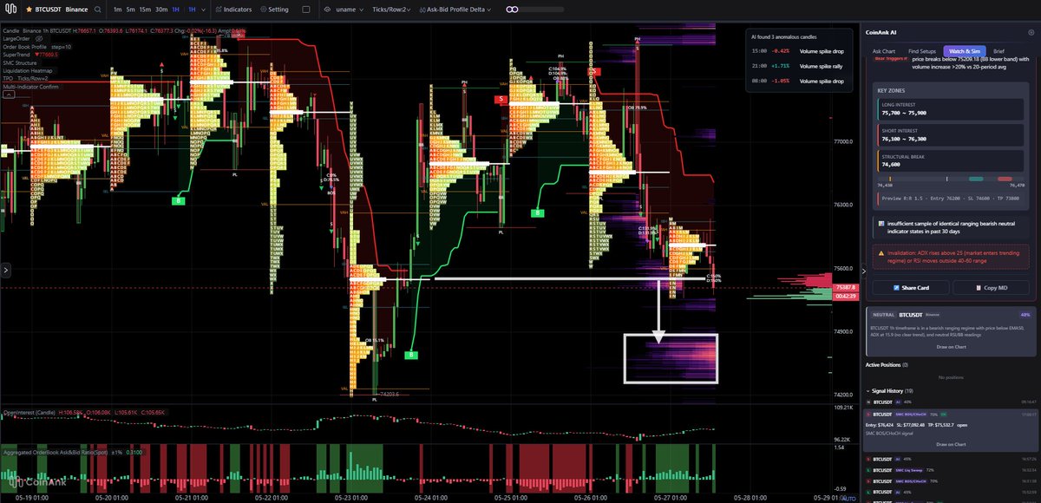Click the Share Card button
The image size is (1041, 503).
909,287
